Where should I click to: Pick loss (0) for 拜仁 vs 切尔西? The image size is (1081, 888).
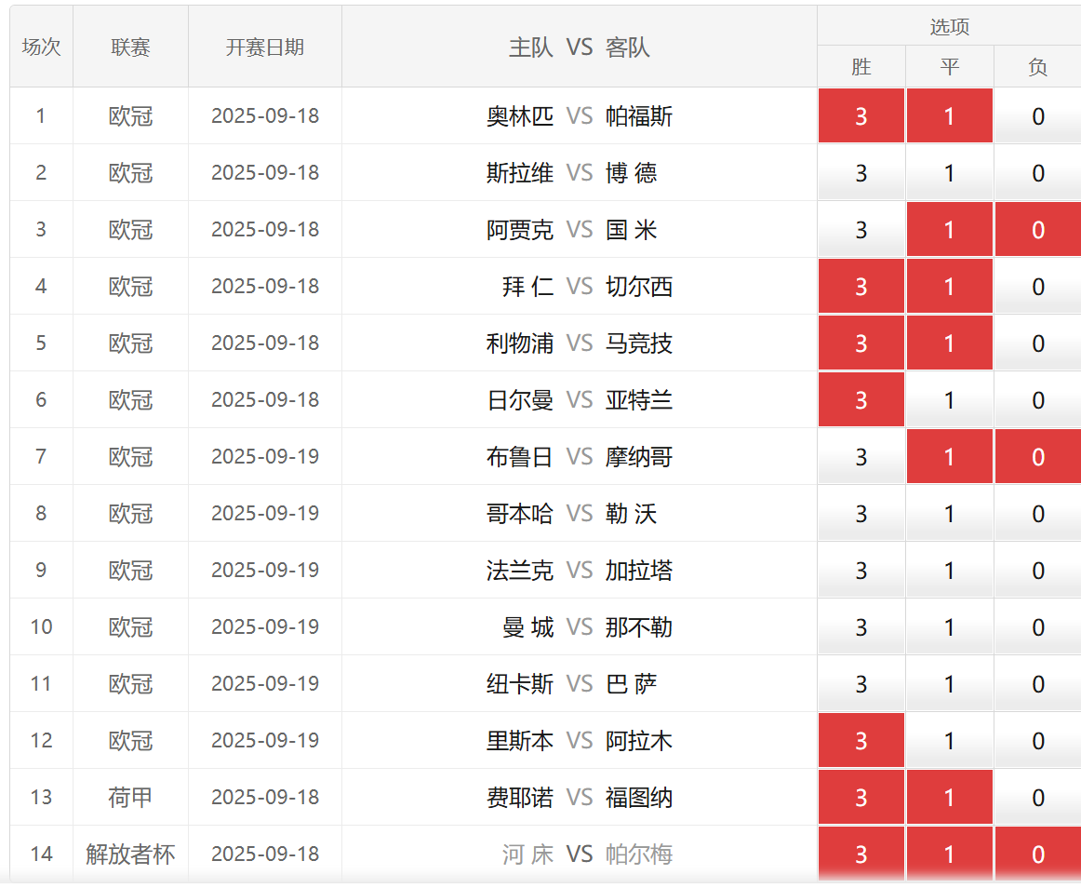click(1038, 287)
